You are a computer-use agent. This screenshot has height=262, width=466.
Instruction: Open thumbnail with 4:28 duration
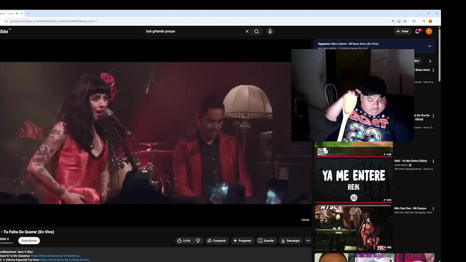(354, 149)
